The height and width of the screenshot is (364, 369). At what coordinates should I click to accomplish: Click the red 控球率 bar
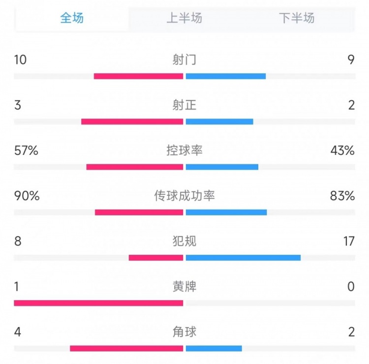tap(135, 167)
